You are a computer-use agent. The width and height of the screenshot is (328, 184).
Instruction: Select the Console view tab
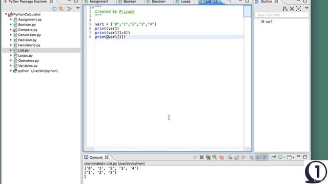pos(96,157)
